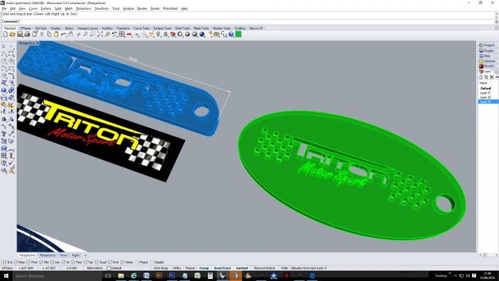Click the Print icon in the Standard toolbar
The image size is (499, 281).
pyautogui.click(x=27, y=35)
